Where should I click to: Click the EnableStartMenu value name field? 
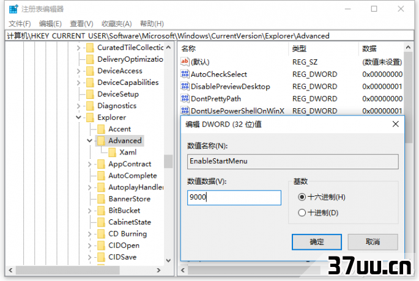[292, 161]
